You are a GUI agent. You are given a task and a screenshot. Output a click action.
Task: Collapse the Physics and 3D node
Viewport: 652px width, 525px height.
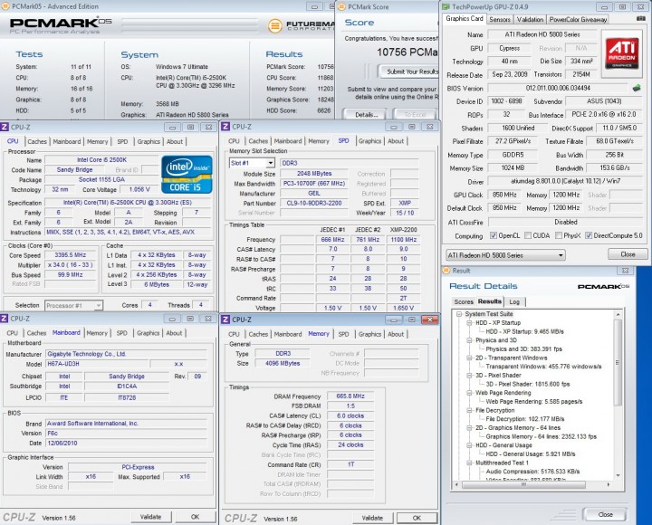pos(469,340)
